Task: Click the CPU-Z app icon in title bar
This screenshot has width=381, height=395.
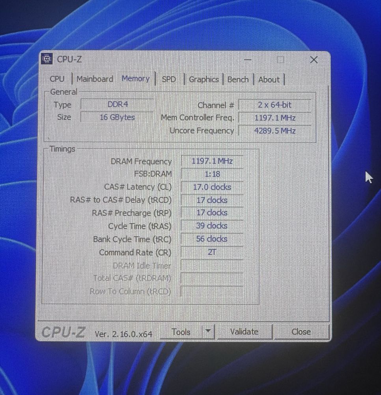Action: tap(47, 59)
